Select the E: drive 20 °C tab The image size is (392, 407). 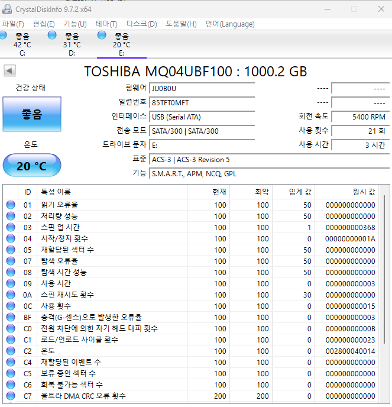tap(121, 44)
